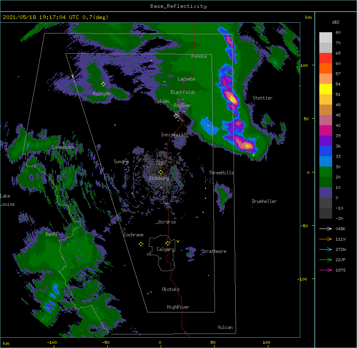Image resolution: width=357 pixels, height=348 pixels.
Task: Click the HighRiver label
Action: point(178,307)
